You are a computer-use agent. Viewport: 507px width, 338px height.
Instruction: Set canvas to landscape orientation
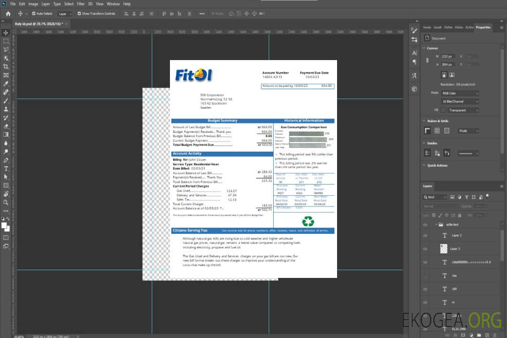tap(452, 75)
